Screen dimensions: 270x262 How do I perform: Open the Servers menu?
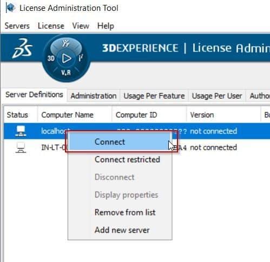17,26
